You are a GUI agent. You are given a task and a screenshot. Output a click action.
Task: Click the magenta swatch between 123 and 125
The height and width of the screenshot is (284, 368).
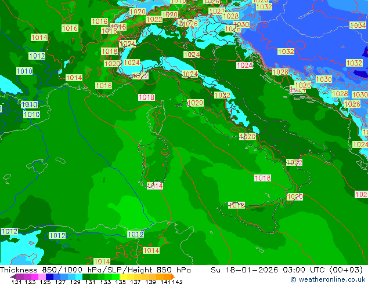tap(34, 276)
